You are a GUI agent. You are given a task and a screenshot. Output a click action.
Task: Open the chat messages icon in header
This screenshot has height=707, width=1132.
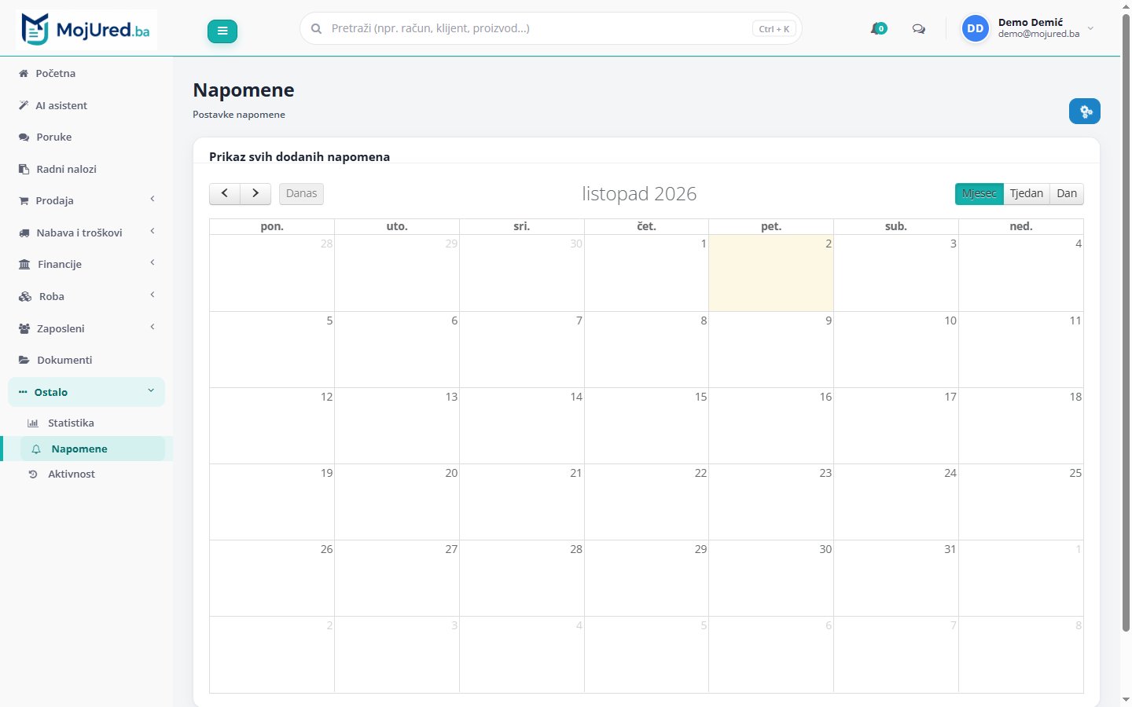point(918,29)
